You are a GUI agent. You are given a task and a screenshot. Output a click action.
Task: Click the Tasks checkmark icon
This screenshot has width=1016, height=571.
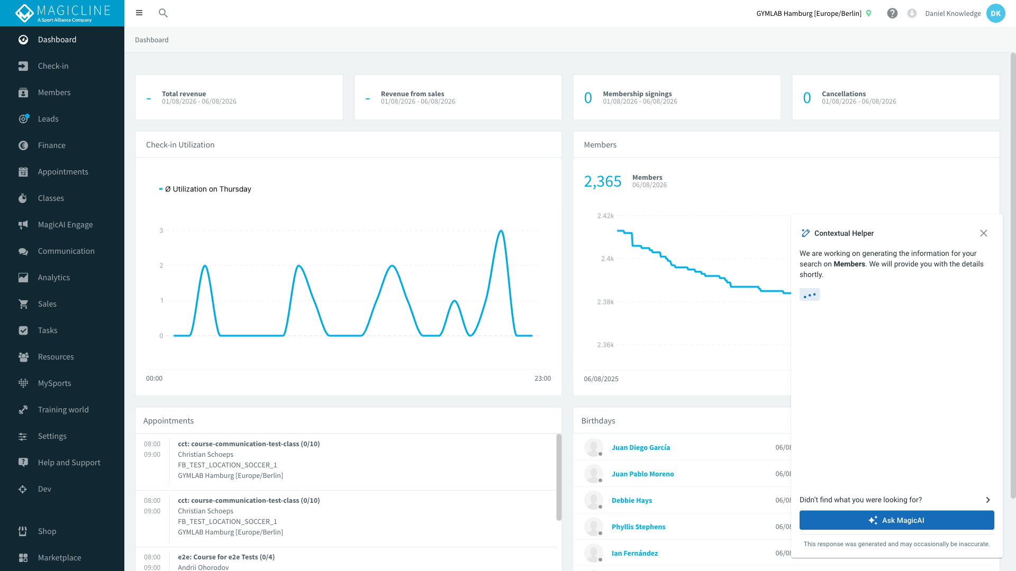pyautogui.click(x=23, y=330)
